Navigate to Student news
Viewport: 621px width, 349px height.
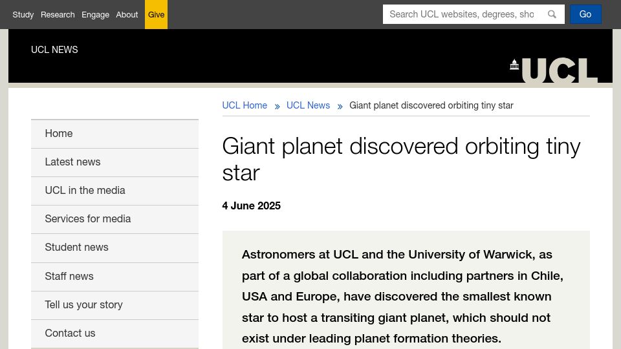tap(115, 248)
